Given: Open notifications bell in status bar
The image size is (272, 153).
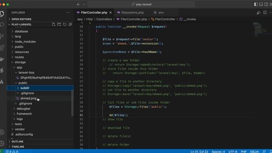Looking at the screenshot, I should click(271, 151).
